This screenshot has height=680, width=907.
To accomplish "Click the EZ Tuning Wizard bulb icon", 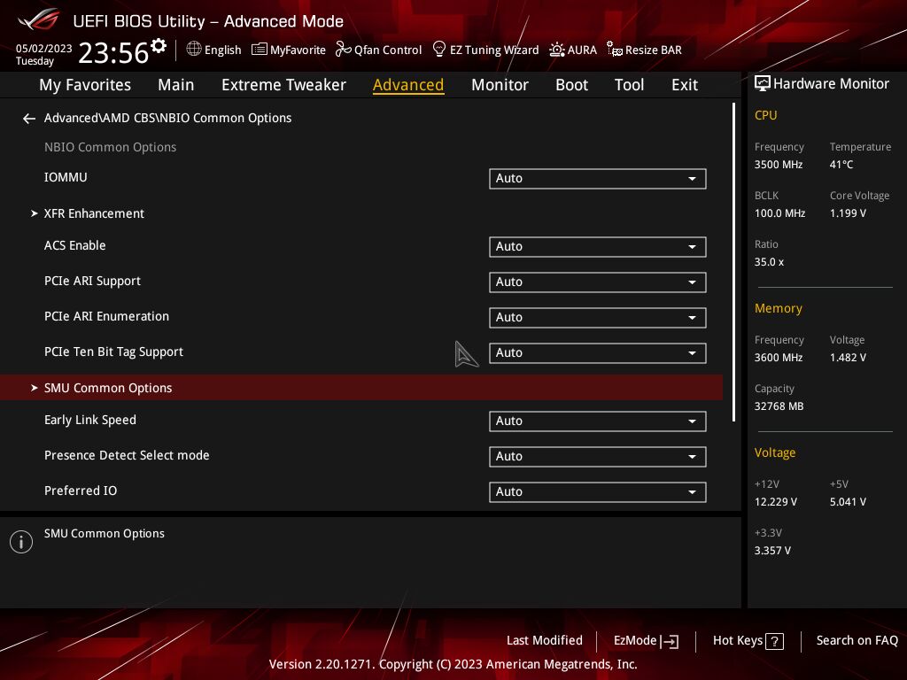I will pyautogui.click(x=439, y=50).
